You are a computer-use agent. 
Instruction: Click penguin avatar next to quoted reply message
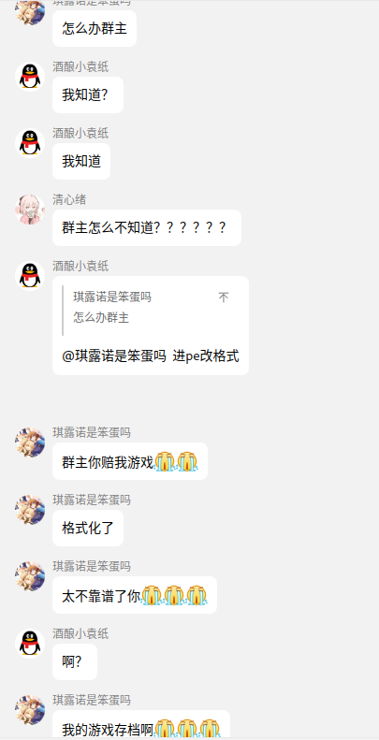(30, 276)
